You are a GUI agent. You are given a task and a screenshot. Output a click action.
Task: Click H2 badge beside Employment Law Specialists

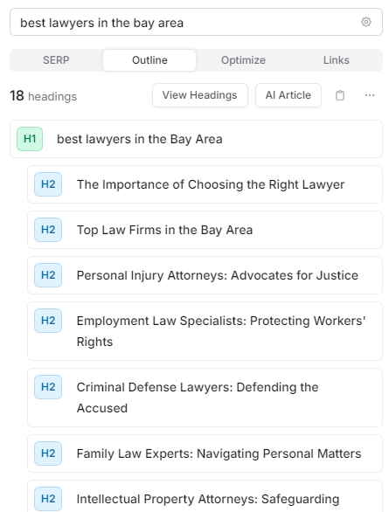coord(48,321)
